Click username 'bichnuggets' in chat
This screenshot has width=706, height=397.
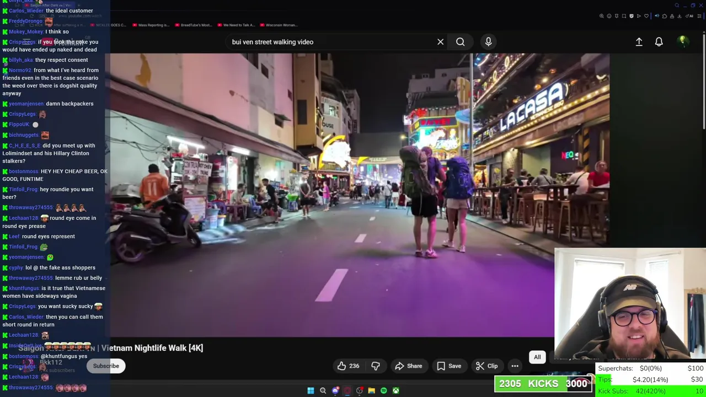click(24, 135)
